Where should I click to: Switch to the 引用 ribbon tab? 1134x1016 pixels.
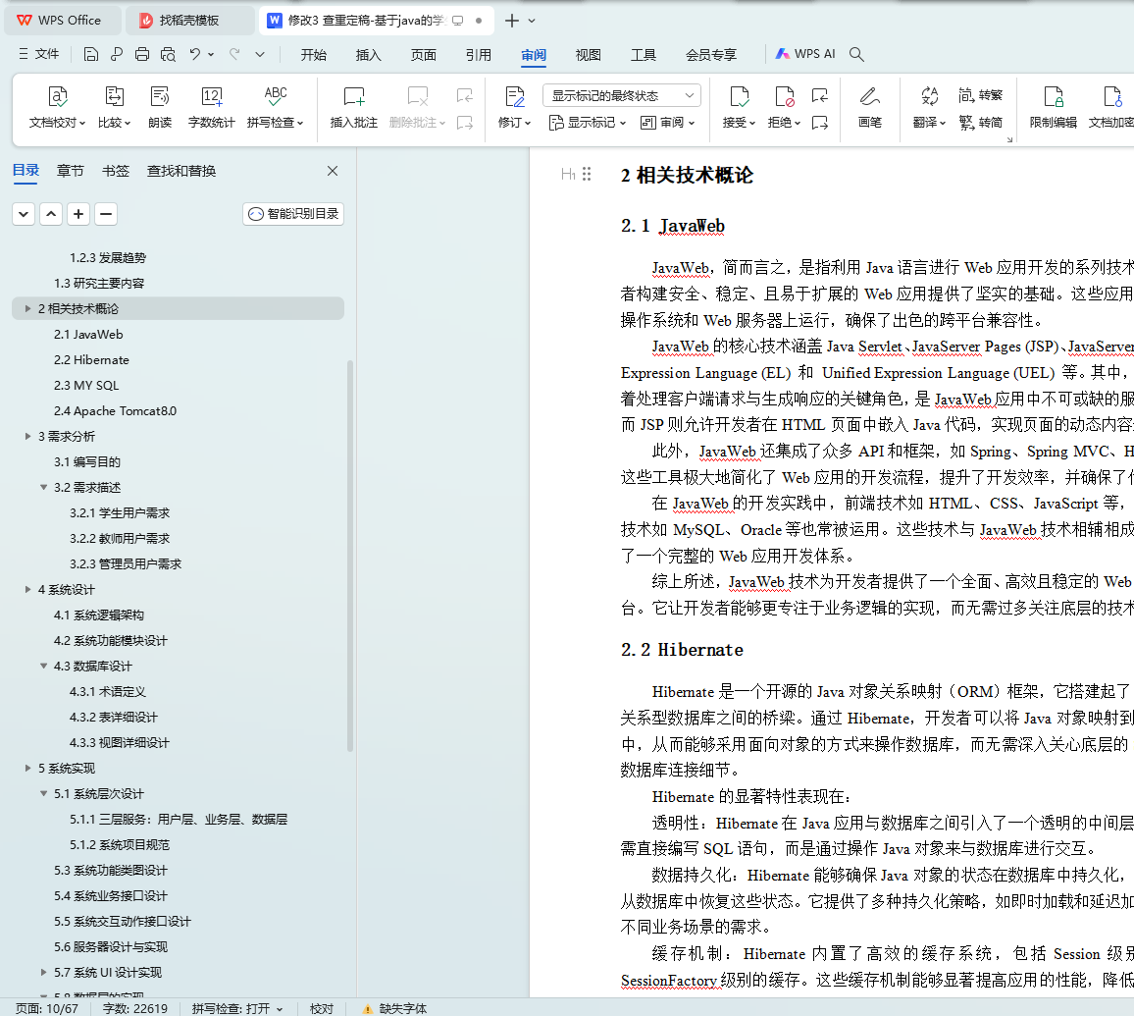point(478,55)
